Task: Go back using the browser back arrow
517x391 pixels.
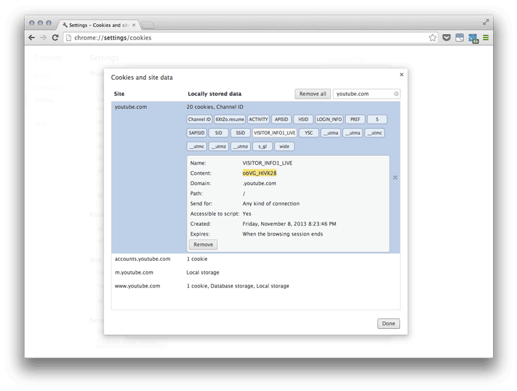Action: (32, 38)
